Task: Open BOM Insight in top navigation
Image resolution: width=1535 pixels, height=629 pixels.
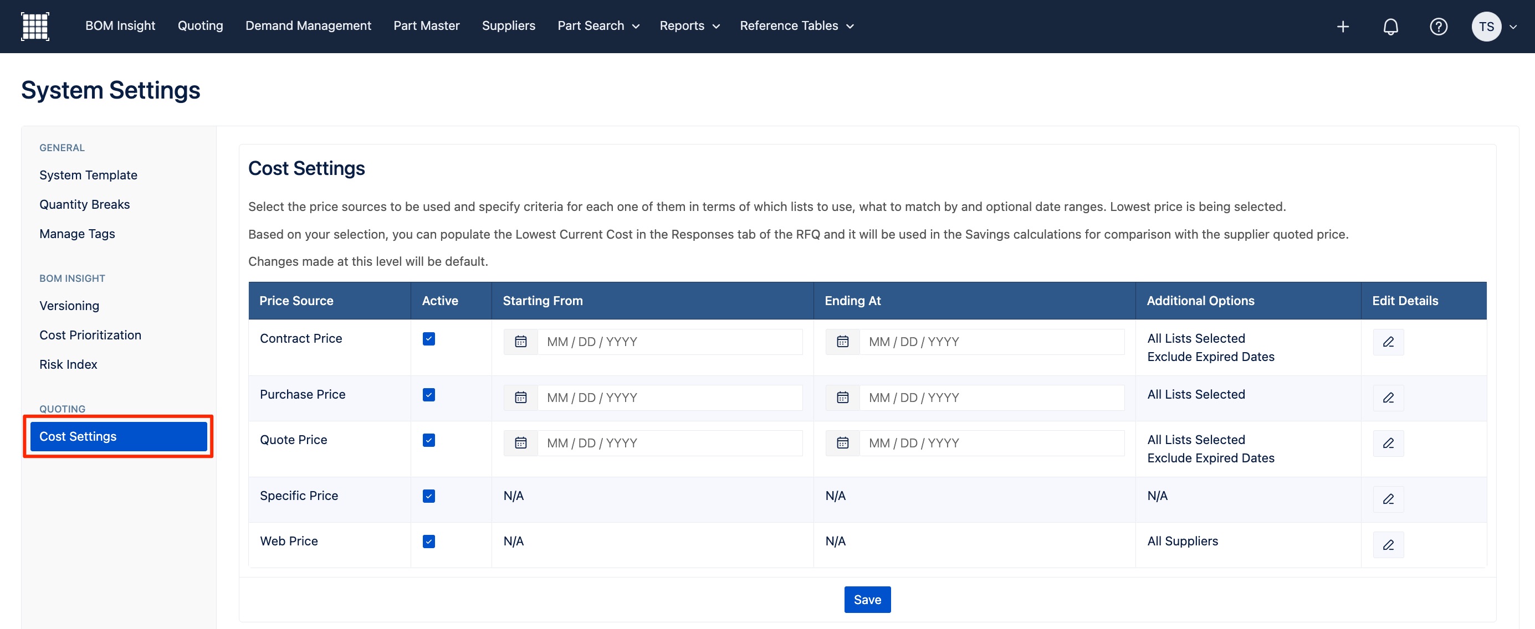Action: pyautogui.click(x=120, y=25)
